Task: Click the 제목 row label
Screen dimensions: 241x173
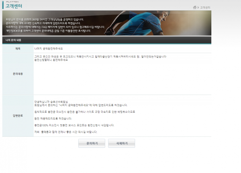Action: pyautogui.click(x=18, y=49)
